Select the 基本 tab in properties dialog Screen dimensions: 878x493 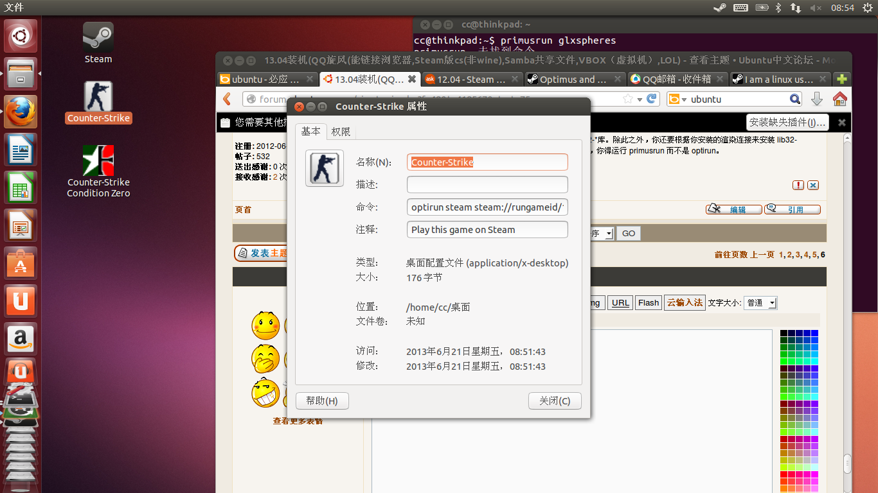311,131
